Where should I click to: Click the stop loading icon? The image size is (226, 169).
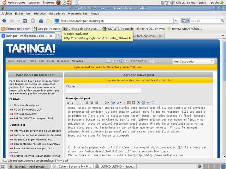point(33,21)
